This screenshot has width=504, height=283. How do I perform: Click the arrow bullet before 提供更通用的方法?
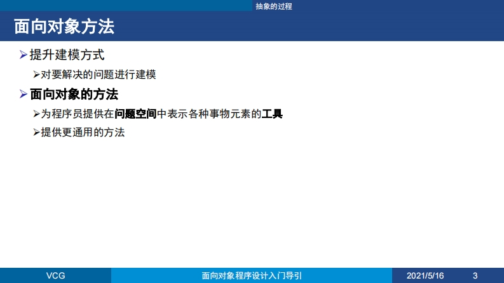click(x=36, y=133)
